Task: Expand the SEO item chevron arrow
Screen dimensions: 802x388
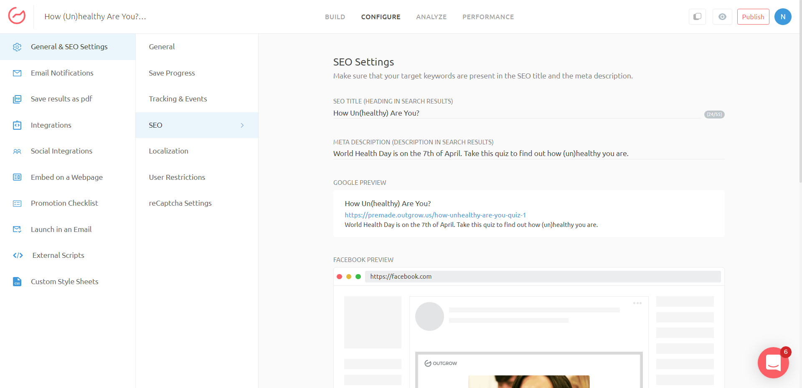Action: tap(242, 125)
